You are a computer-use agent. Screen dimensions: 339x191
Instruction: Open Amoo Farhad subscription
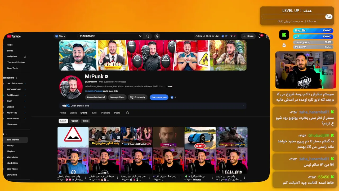(13, 119)
